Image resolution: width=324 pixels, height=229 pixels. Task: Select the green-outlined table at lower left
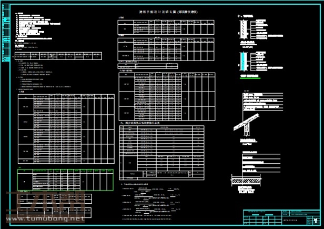66,179
